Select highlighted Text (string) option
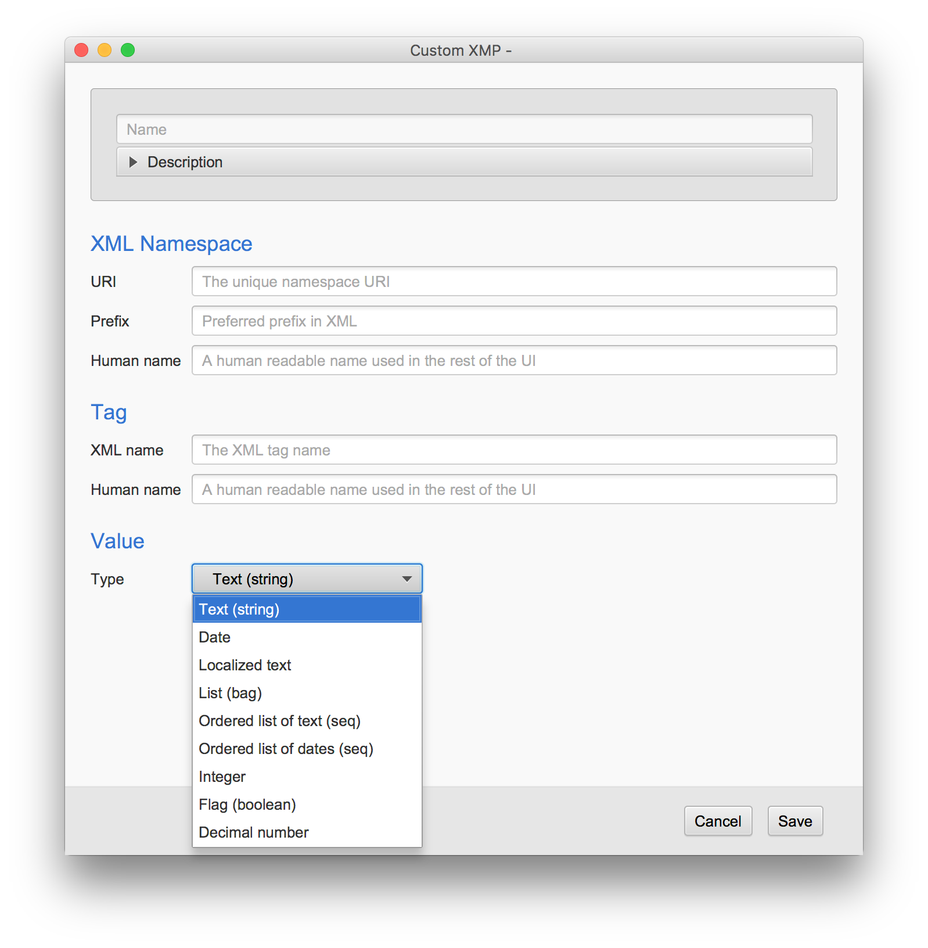Screen dimensions: 928x948 [307, 609]
